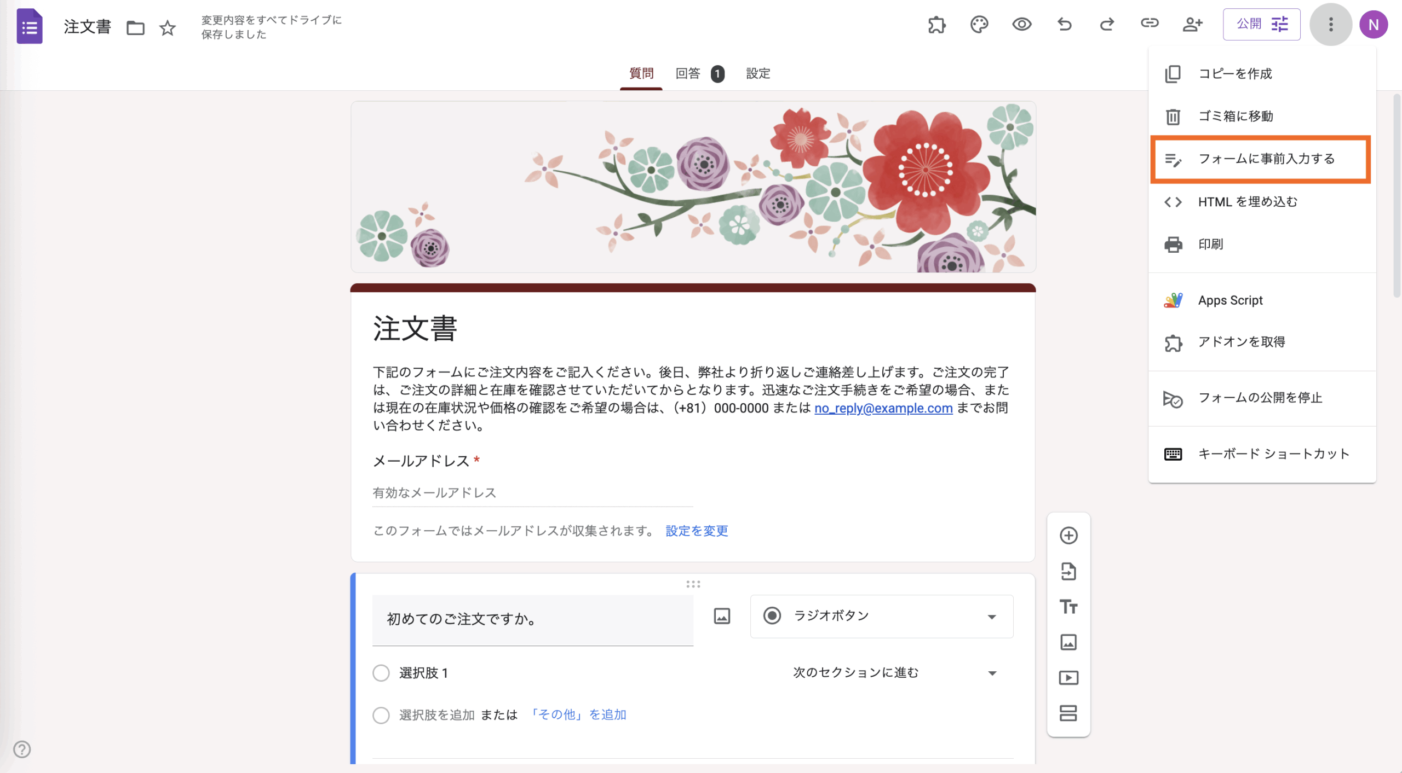The image size is (1402, 773).
Task: Add a section using the sidebar icon
Action: point(1068,713)
